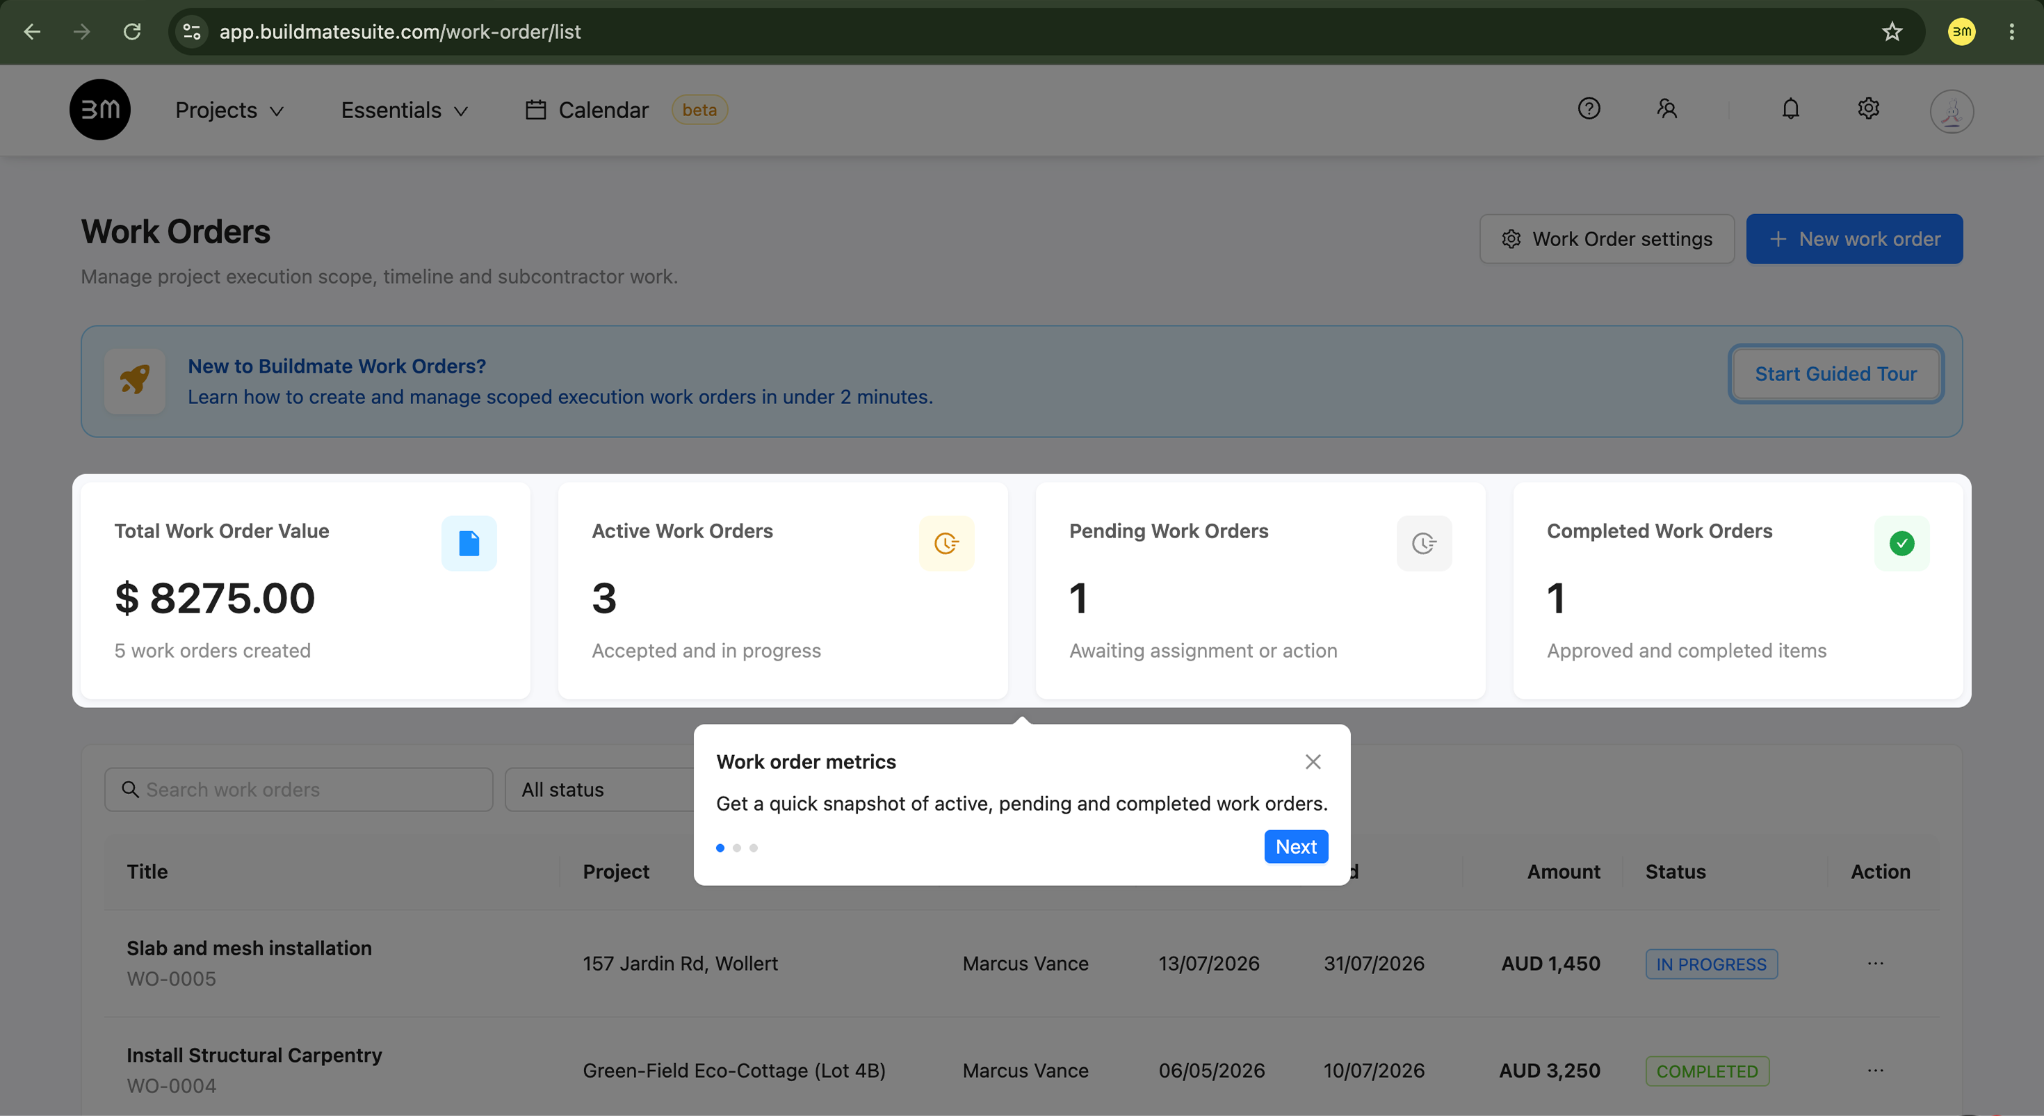Click the Pending Work Orders clock icon
Viewport: 2044px width, 1116px height.
1425,544
